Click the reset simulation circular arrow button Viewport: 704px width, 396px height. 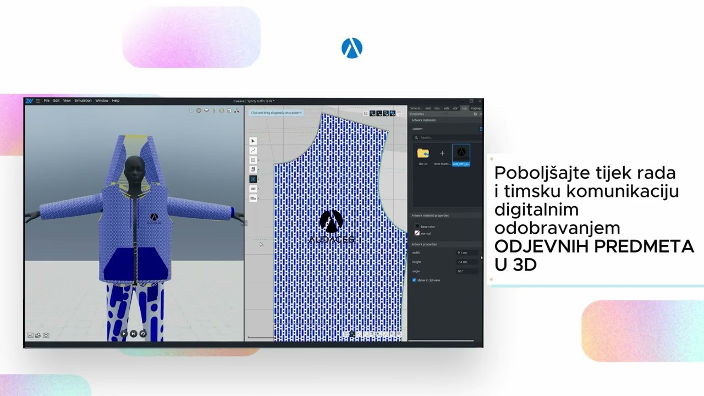tap(143, 334)
